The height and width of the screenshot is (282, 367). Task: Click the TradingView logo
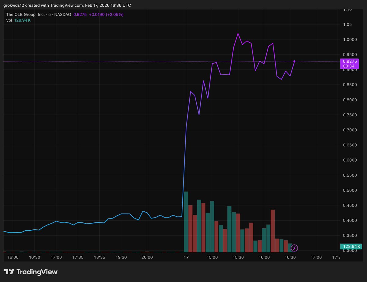click(31, 272)
